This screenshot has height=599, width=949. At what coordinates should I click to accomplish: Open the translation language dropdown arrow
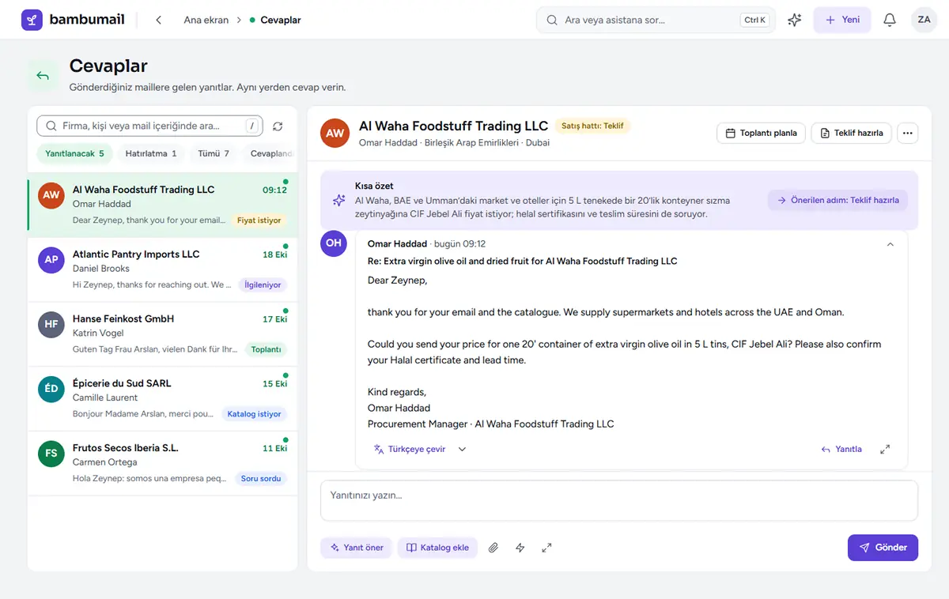point(462,449)
